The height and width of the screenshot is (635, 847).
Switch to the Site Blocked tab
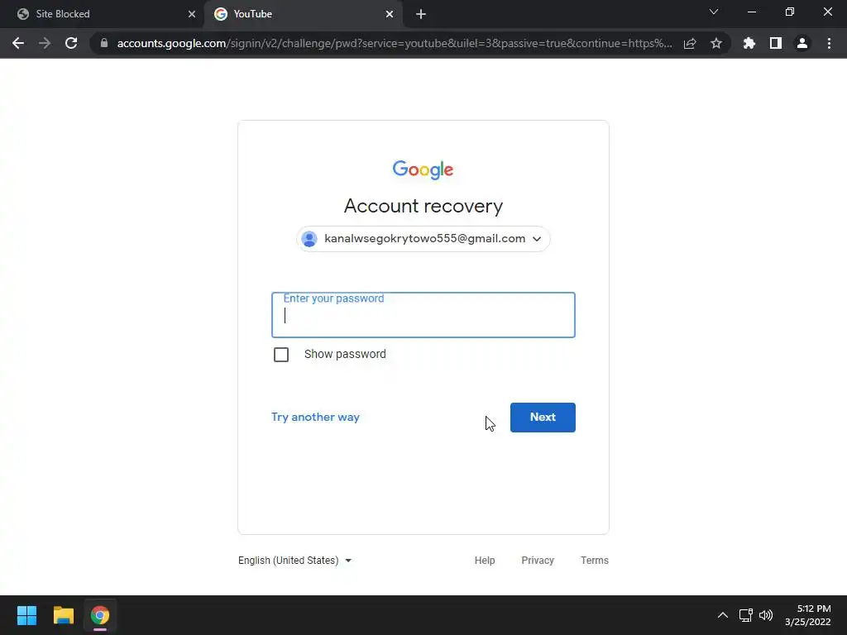(103, 14)
